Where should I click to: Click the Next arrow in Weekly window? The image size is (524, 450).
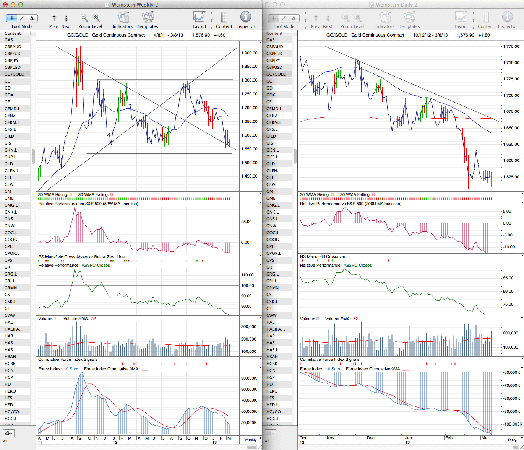[66, 18]
